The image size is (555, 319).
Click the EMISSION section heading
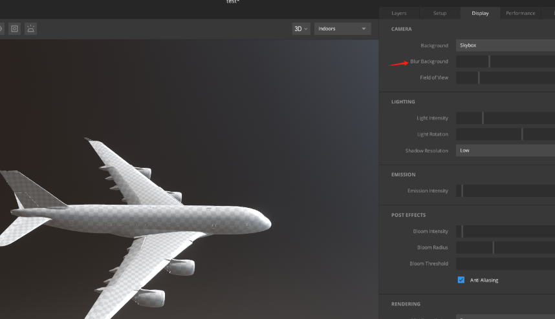point(403,174)
